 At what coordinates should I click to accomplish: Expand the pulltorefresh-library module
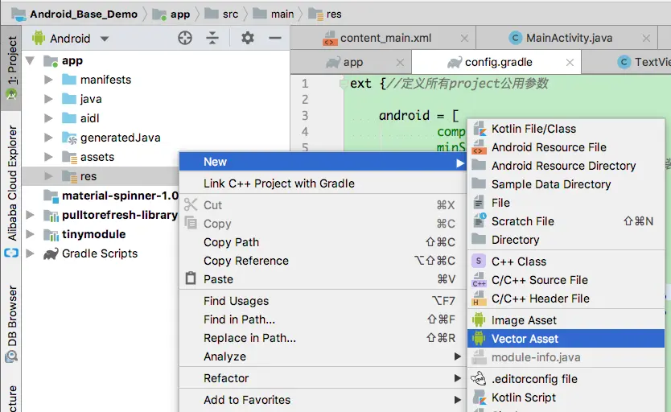point(30,215)
